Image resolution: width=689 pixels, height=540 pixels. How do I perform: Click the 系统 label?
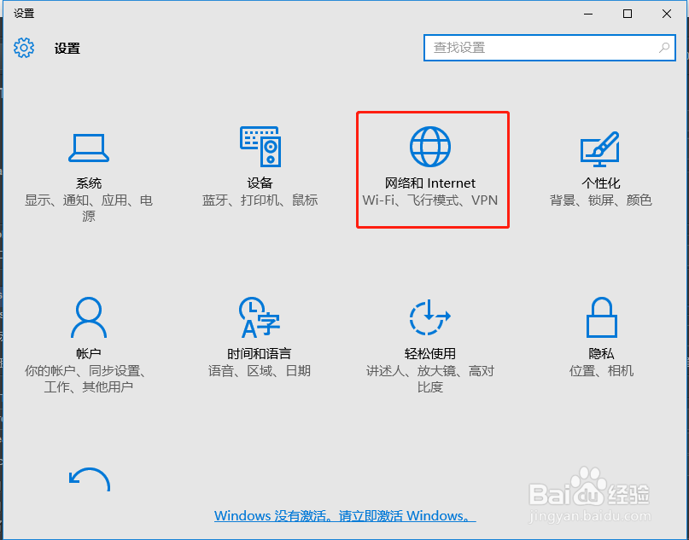tap(89, 183)
